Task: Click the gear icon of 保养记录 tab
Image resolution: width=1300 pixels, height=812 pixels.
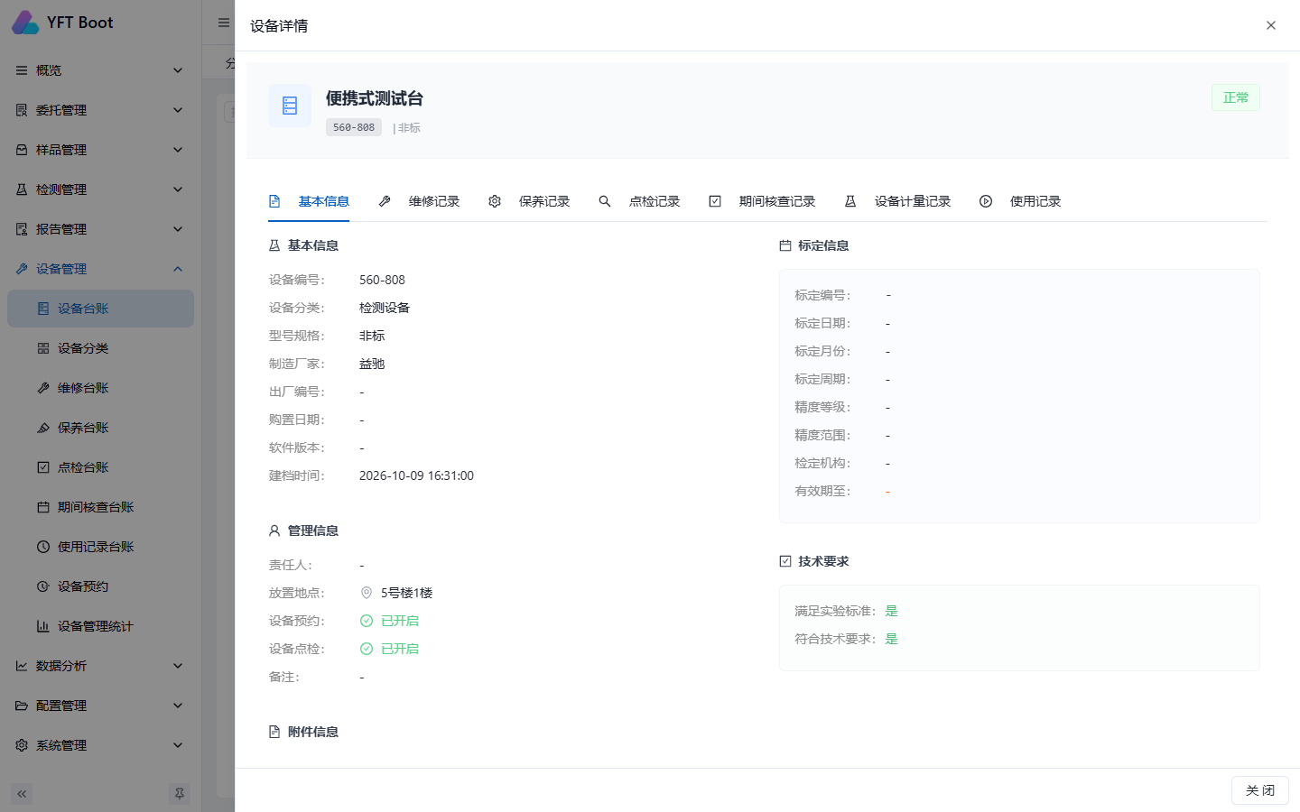Action: (x=495, y=201)
